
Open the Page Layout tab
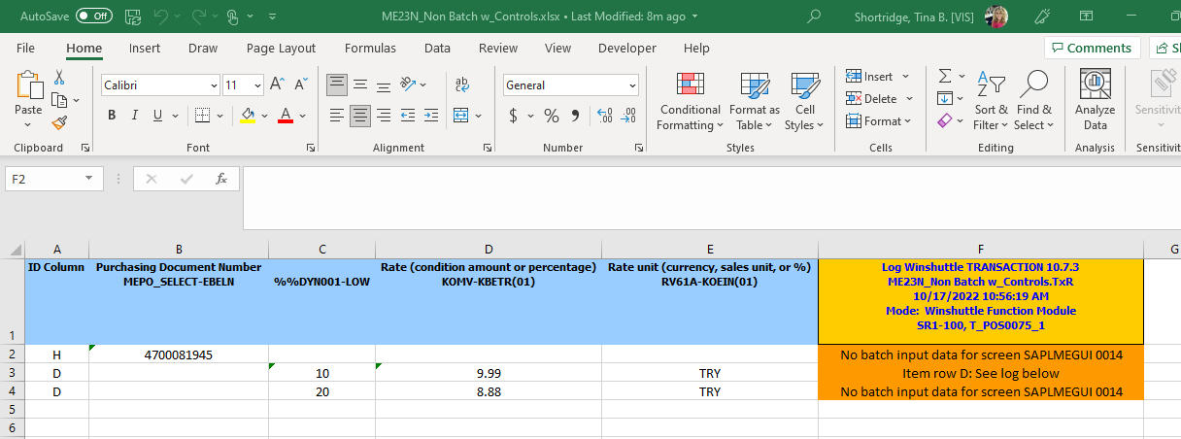(x=281, y=48)
